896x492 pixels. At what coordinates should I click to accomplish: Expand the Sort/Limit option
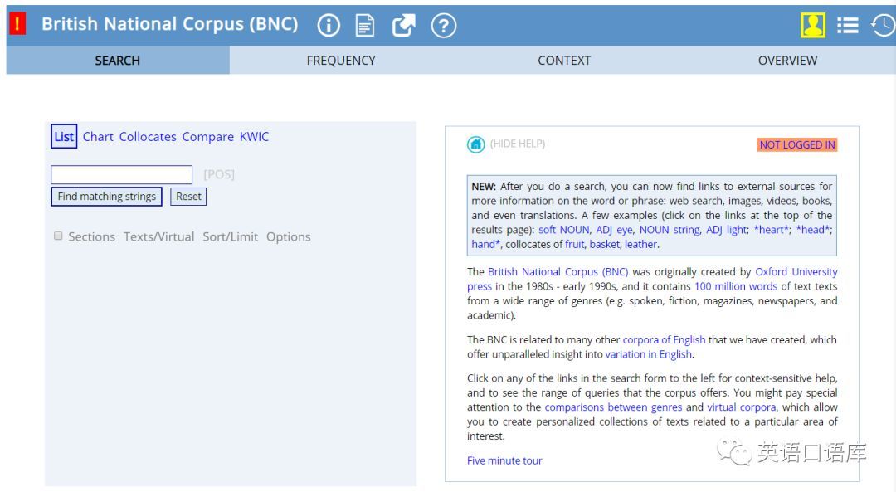(x=231, y=236)
